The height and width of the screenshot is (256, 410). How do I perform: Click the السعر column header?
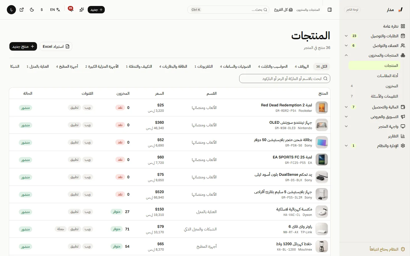[159, 93]
